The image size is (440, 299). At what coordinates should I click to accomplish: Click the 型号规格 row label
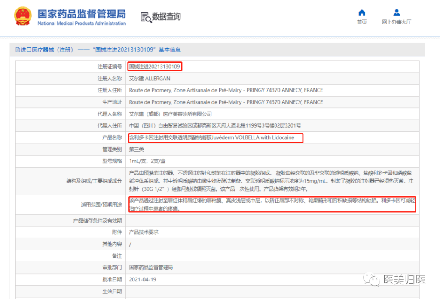point(112,161)
